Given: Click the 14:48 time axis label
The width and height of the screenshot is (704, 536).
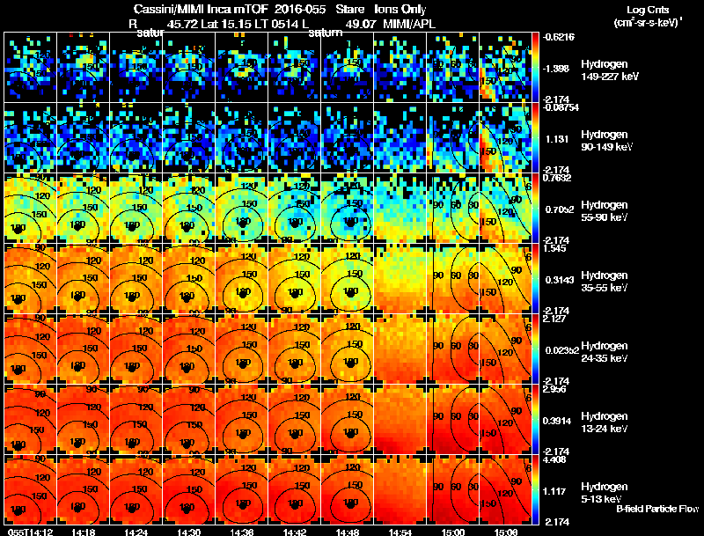Looking at the screenshot, I should tap(347, 532).
